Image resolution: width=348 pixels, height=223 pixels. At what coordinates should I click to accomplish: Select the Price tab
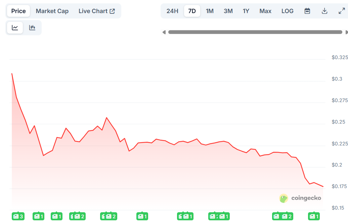click(x=18, y=11)
